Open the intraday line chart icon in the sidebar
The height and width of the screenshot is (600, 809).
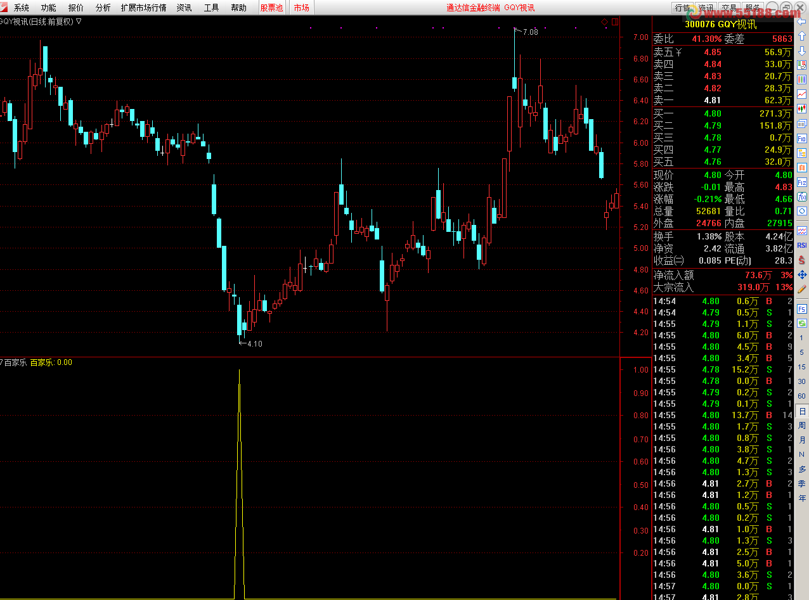(802, 94)
